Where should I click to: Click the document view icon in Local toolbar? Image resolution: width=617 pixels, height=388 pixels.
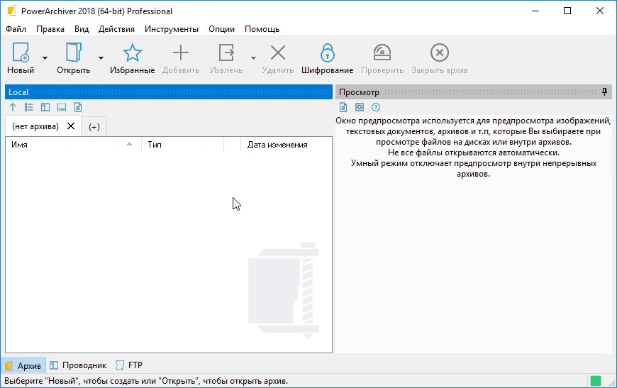pyautogui.click(x=78, y=107)
